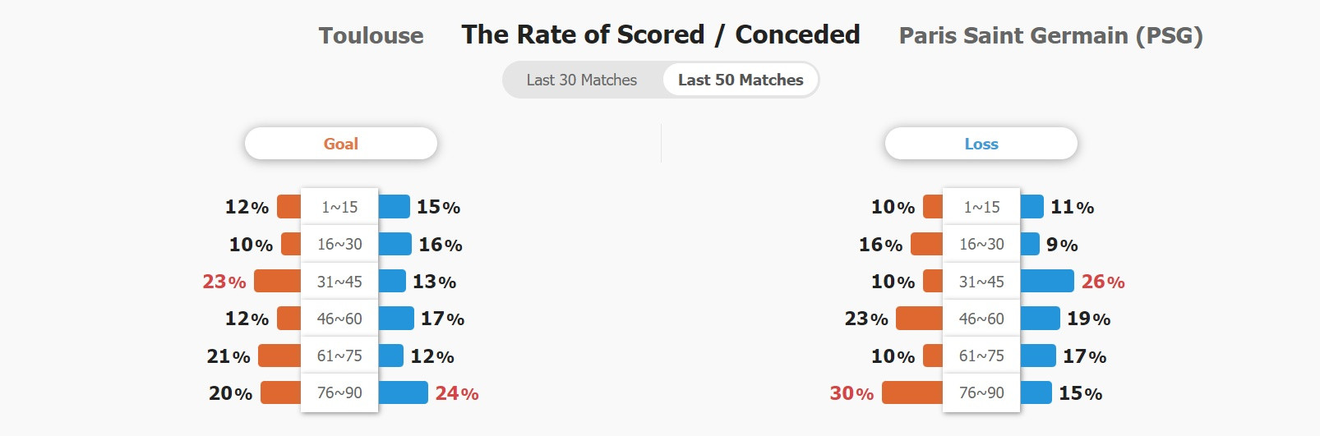Click the orange 30% bar under Loss
The width and height of the screenshot is (1320, 436).
(912, 392)
